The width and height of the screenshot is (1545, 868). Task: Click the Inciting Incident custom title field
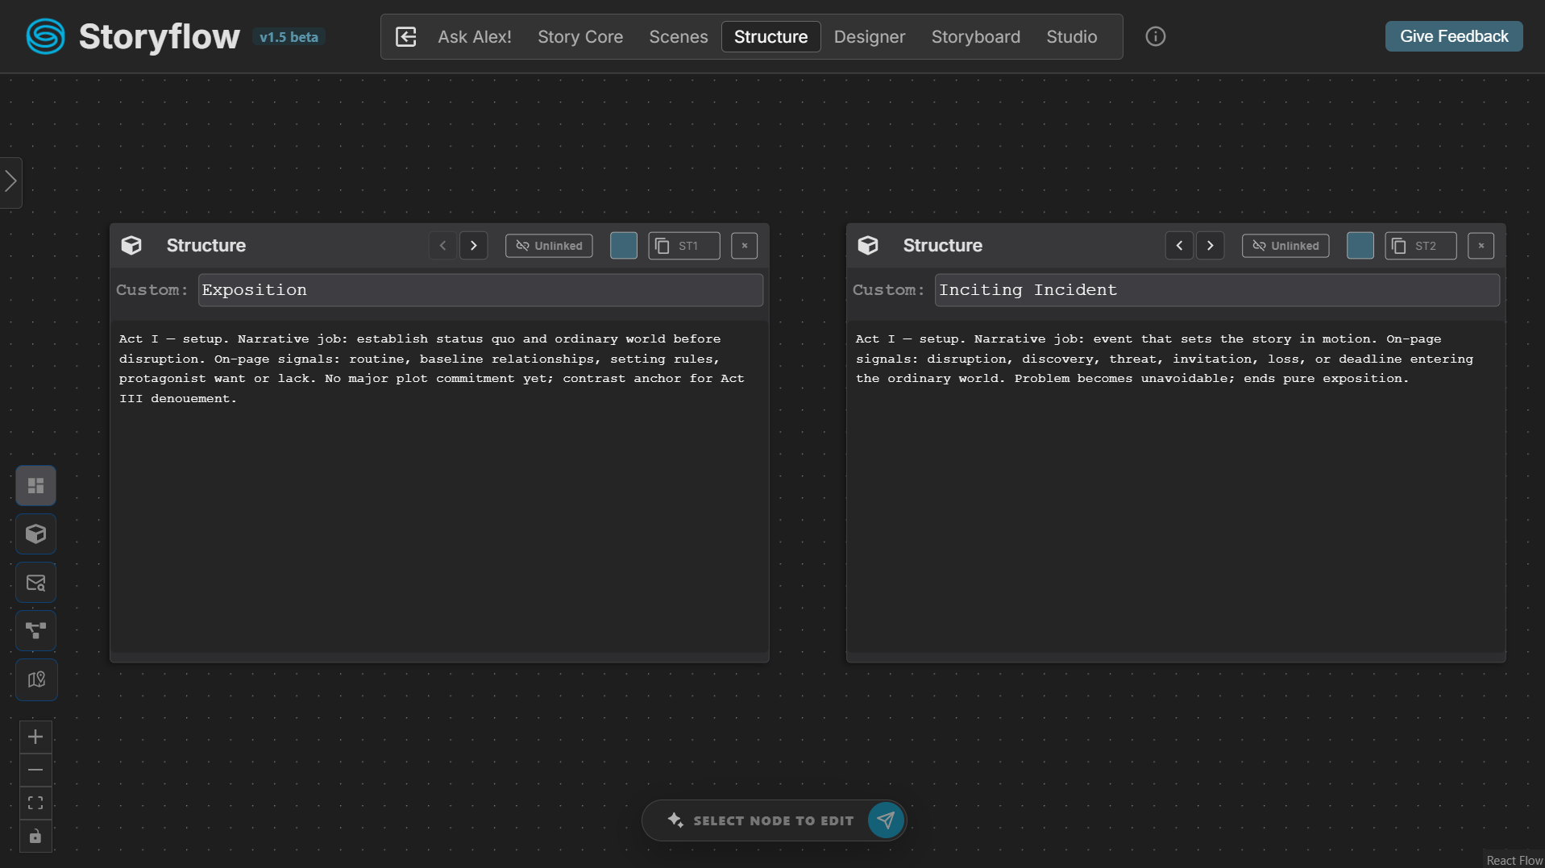click(x=1217, y=290)
